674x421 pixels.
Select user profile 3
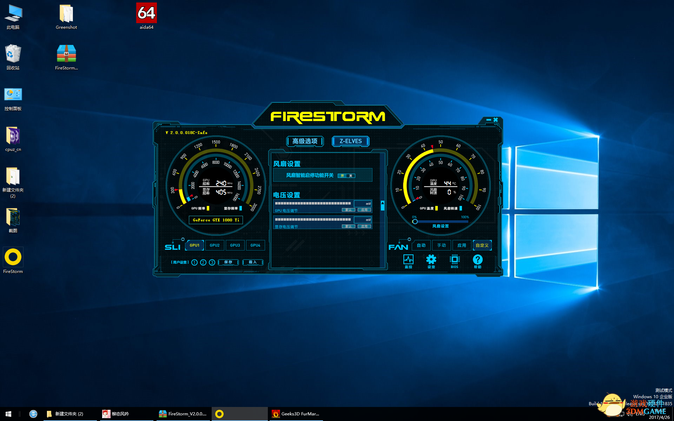coord(212,262)
